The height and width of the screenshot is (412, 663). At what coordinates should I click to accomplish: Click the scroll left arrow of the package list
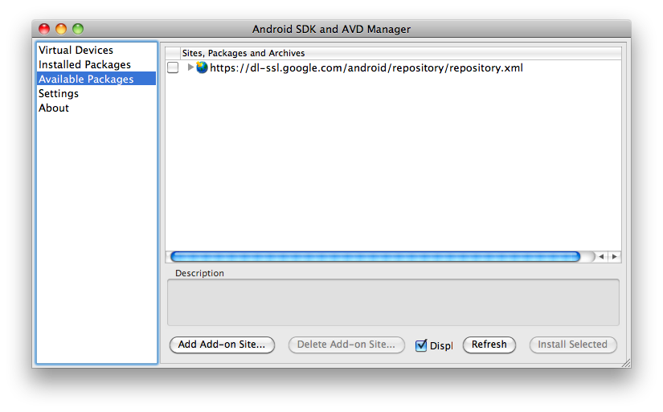(x=602, y=257)
